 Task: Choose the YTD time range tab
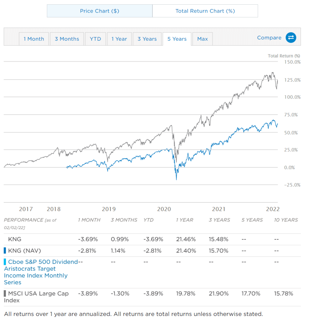(95, 39)
